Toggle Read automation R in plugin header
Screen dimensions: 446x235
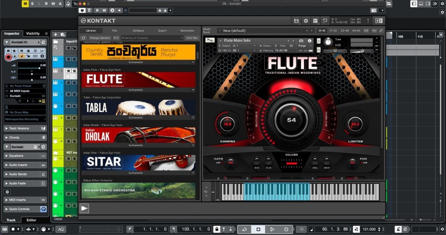coord(97,10)
